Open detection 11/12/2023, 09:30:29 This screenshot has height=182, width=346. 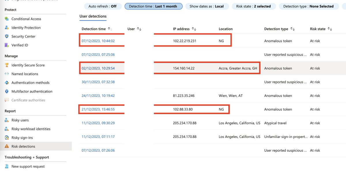98,123
